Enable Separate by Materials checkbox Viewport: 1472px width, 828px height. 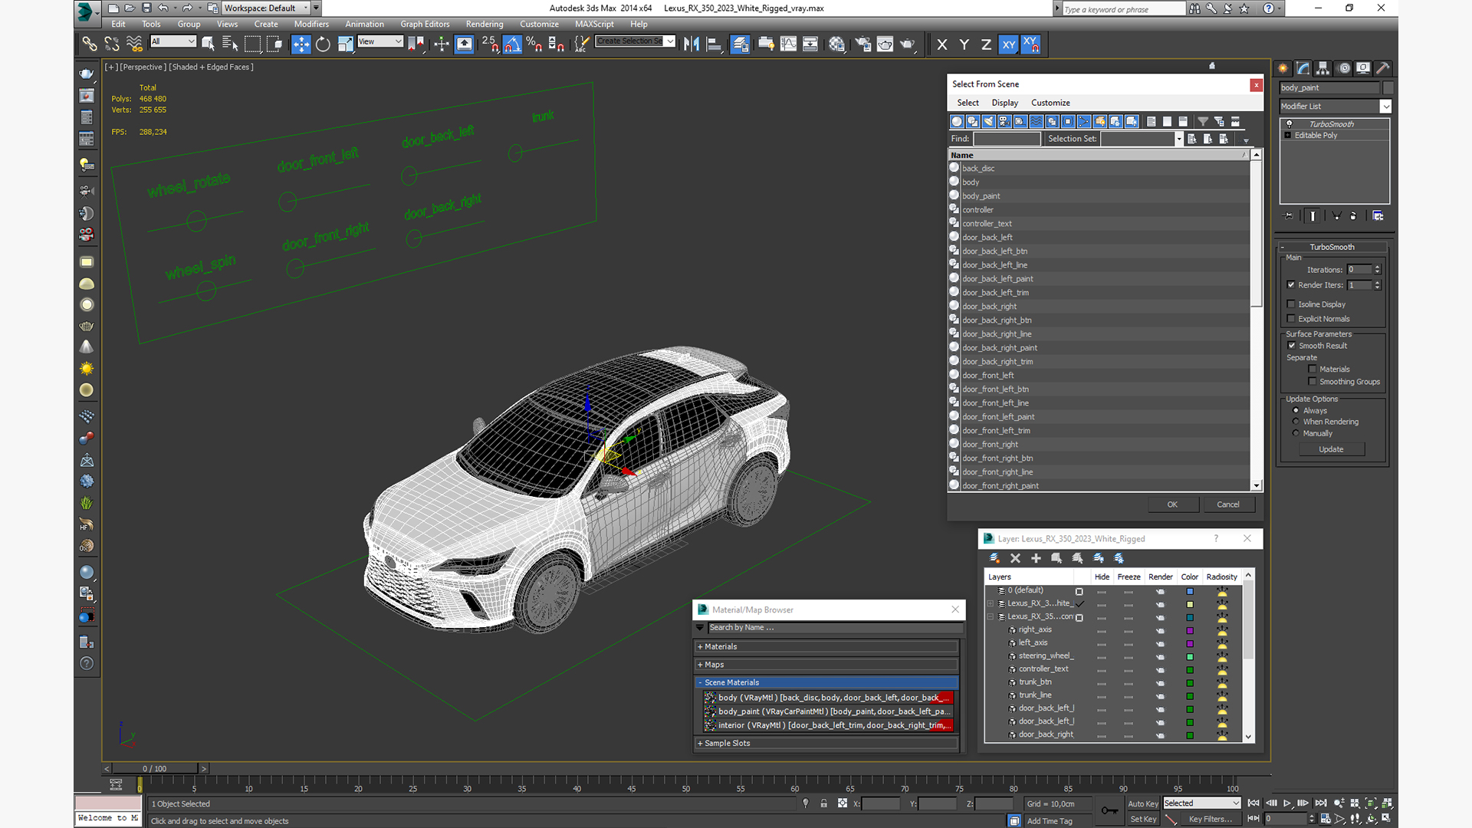click(1313, 370)
